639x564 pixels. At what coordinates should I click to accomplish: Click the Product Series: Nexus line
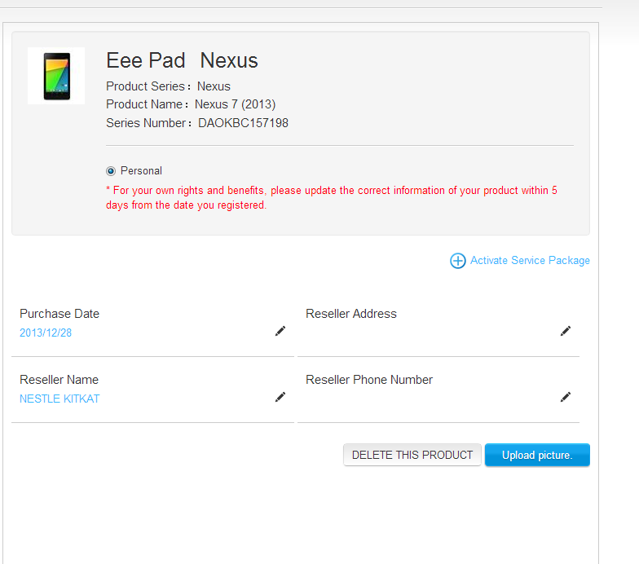[168, 86]
